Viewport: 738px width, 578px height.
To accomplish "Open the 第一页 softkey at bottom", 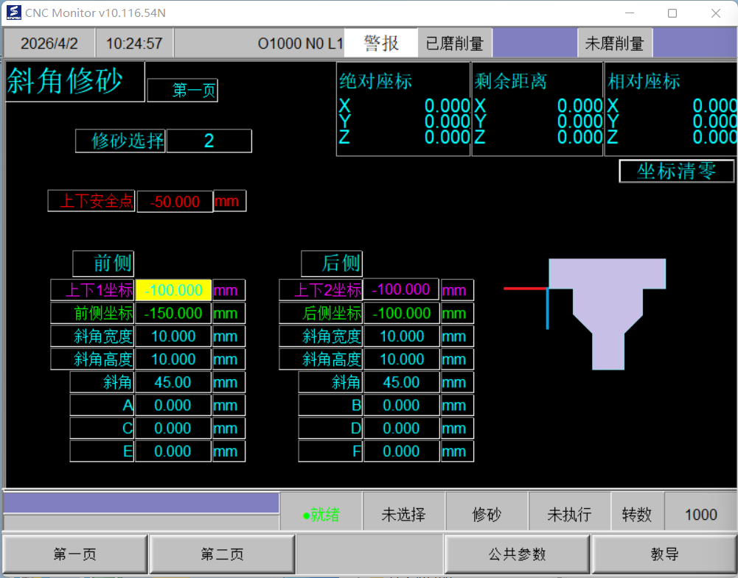I will (75, 554).
